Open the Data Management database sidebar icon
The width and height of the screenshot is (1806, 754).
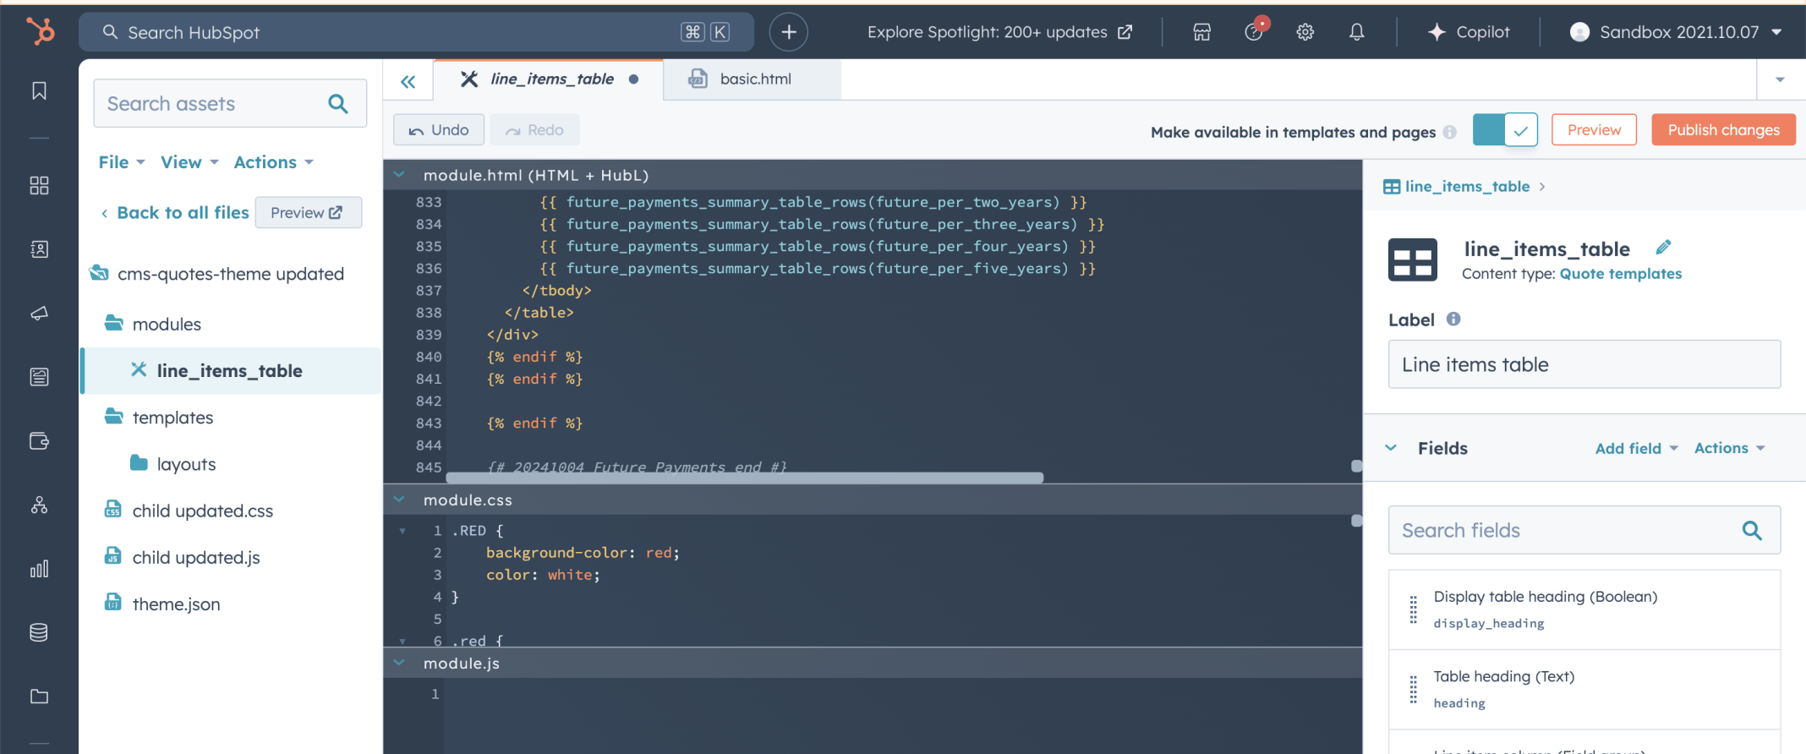pyautogui.click(x=39, y=632)
